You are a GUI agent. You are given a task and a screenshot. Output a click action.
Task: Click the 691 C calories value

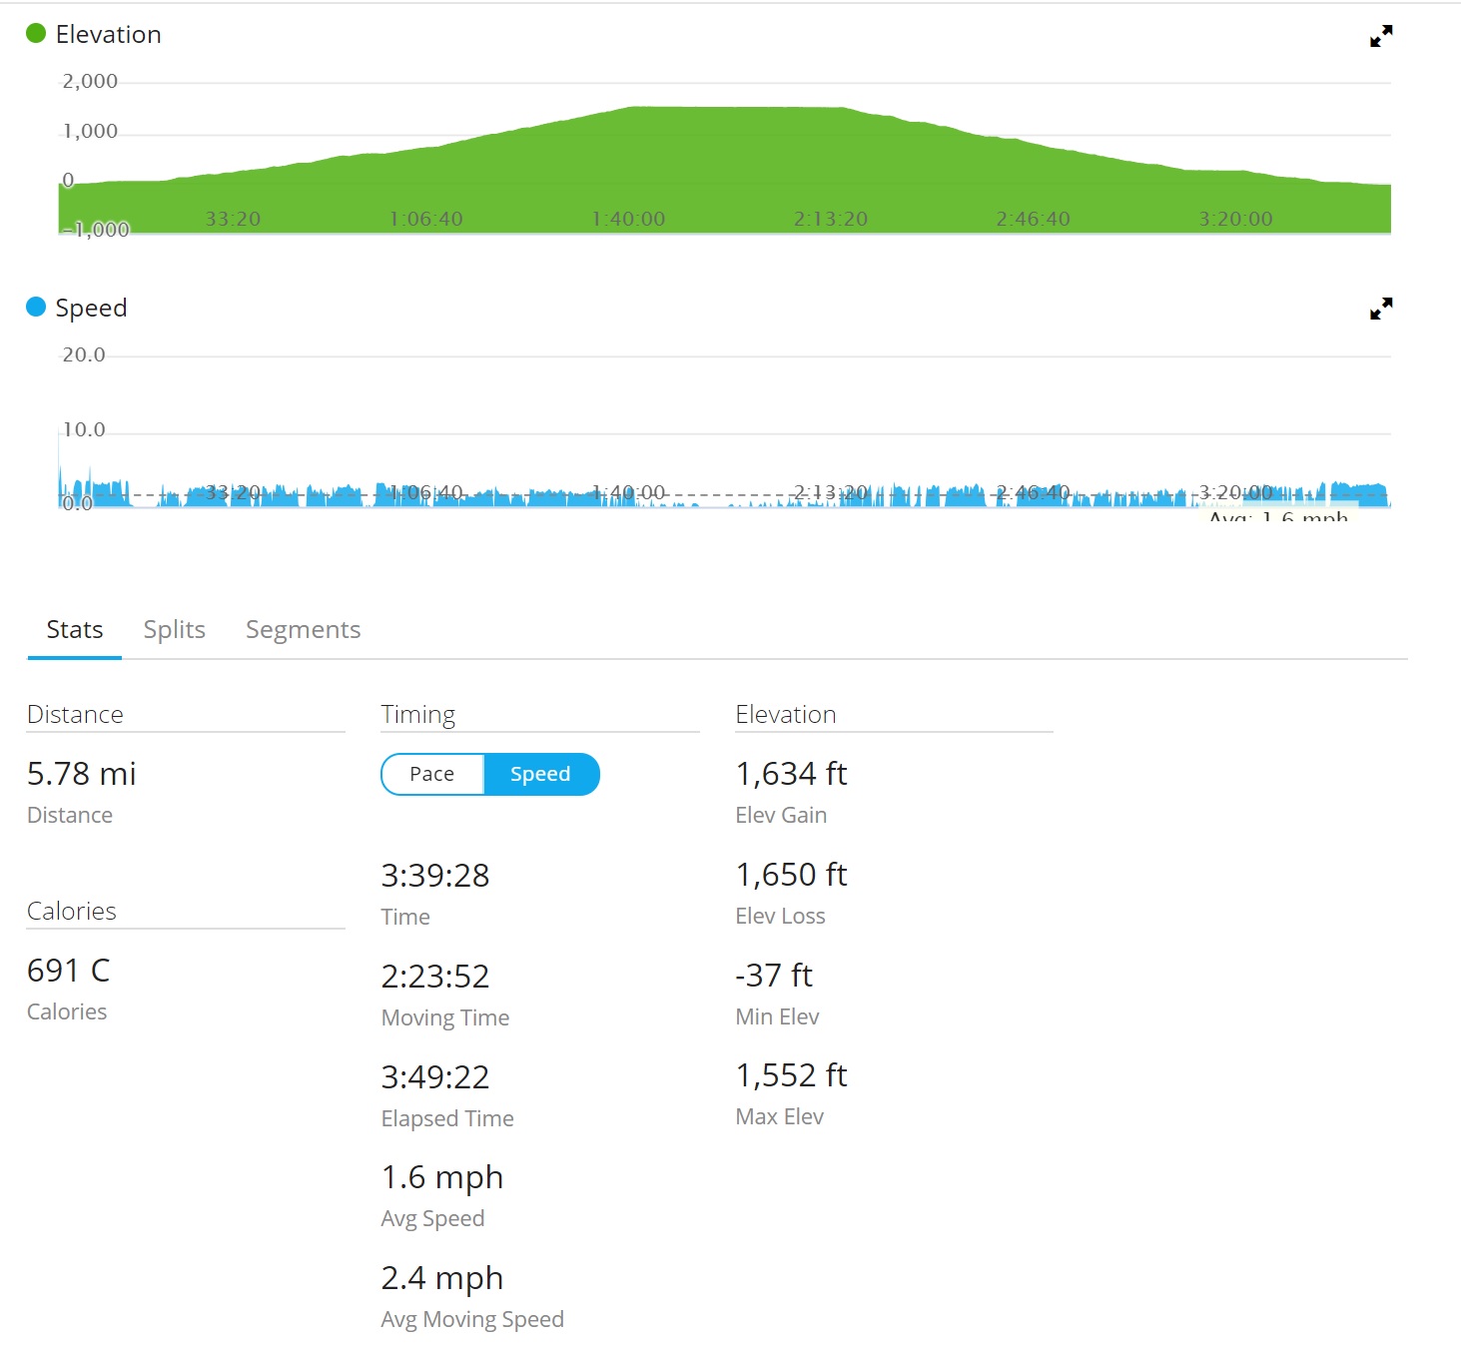click(69, 971)
